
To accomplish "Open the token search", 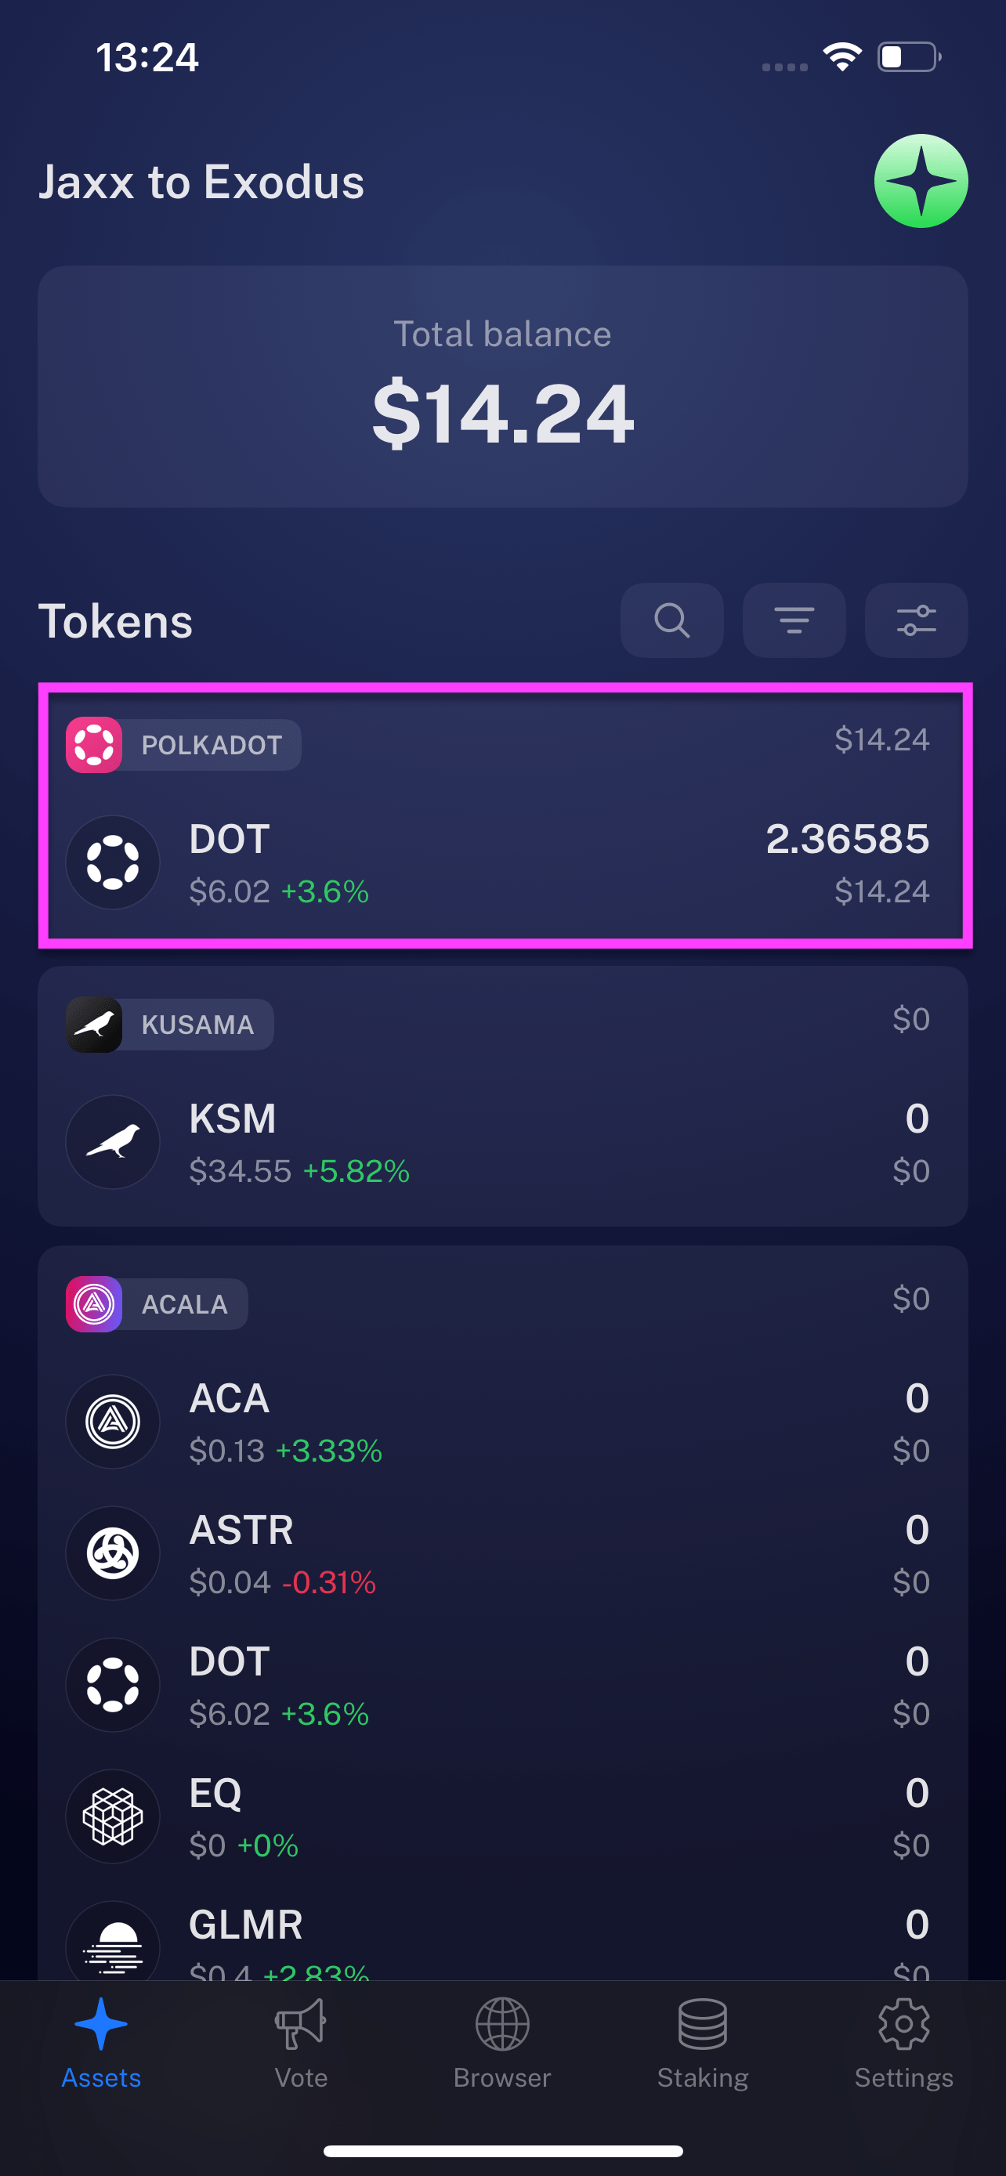I will pos(671,620).
